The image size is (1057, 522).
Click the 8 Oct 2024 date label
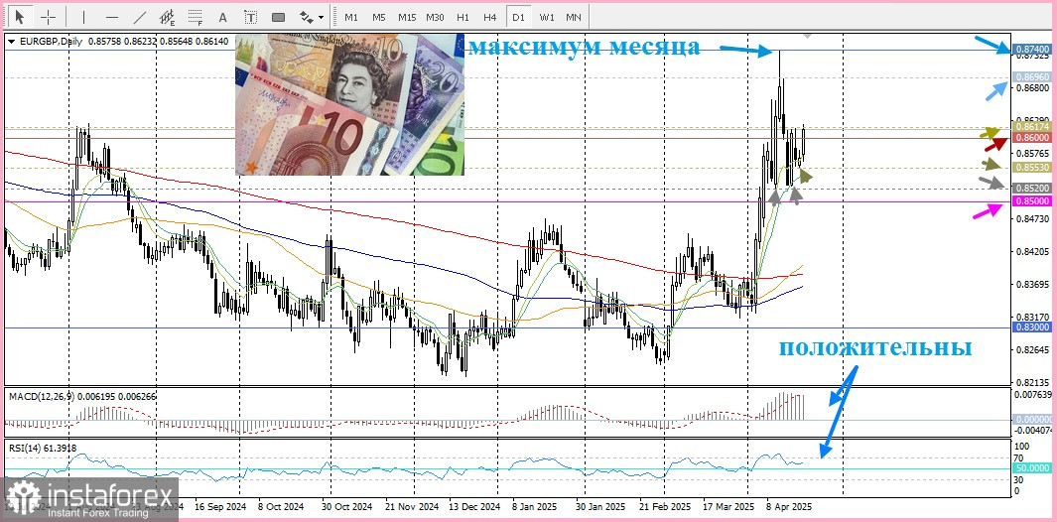(283, 506)
